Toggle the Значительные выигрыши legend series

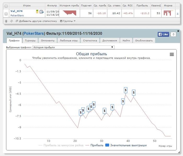[126, 145]
